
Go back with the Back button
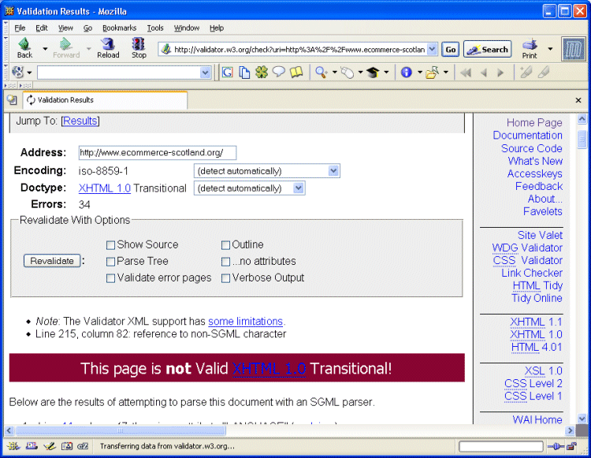click(x=24, y=48)
